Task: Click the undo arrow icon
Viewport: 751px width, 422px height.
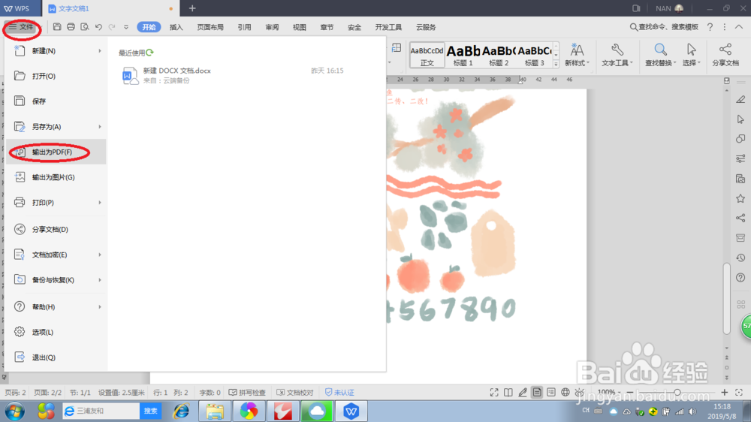Action: coord(98,27)
